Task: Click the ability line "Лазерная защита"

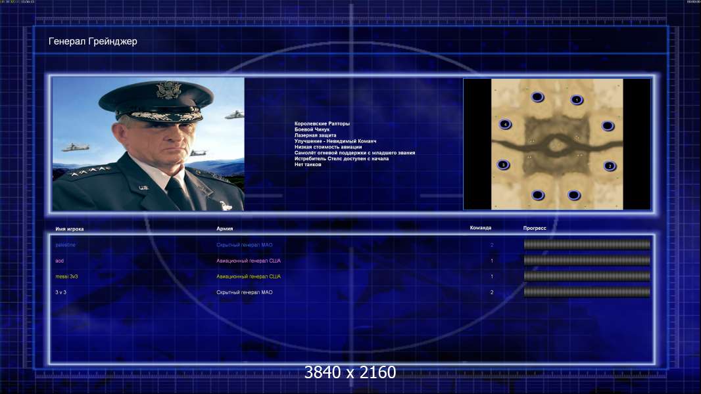Action: tap(315, 135)
